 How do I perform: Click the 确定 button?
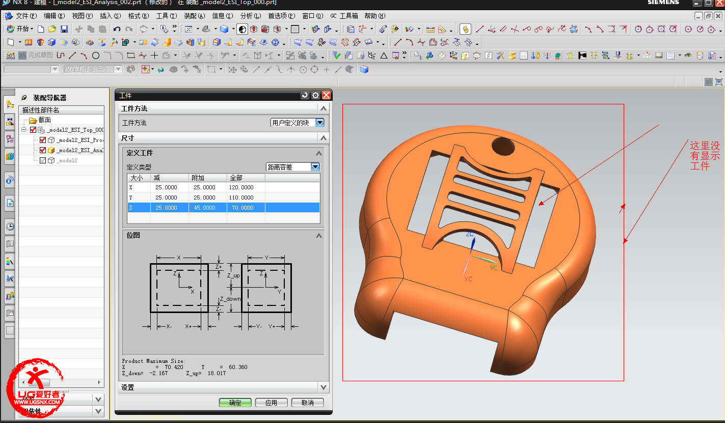[235, 403]
